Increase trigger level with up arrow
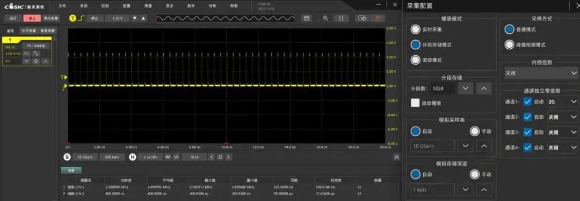 point(143,18)
